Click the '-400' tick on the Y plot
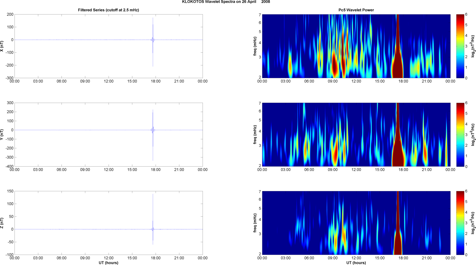476x265 pixels. coord(9,166)
